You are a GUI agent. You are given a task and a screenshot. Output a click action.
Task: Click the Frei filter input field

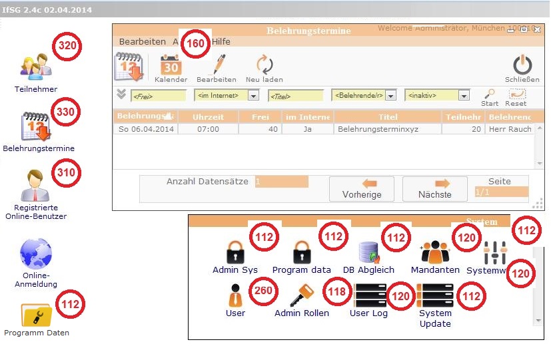pyautogui.click(x=159, y=96)
